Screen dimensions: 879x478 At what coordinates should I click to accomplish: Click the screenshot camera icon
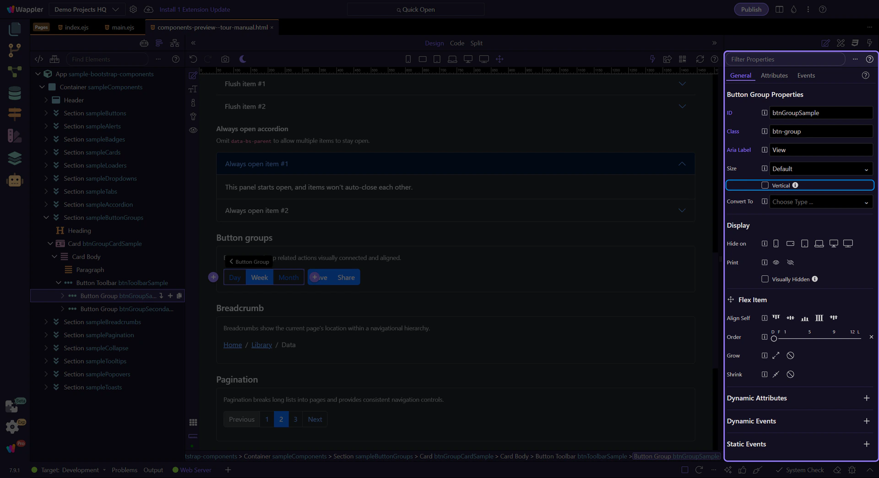coord(225,59)
